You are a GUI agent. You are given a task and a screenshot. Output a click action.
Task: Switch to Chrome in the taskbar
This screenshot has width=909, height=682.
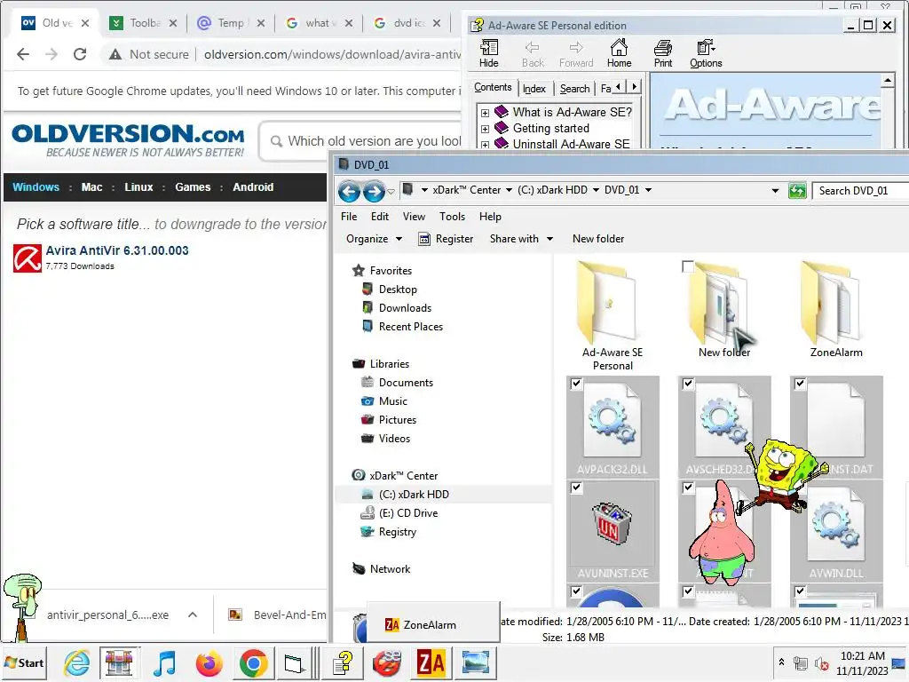click(x=253, y=662)
